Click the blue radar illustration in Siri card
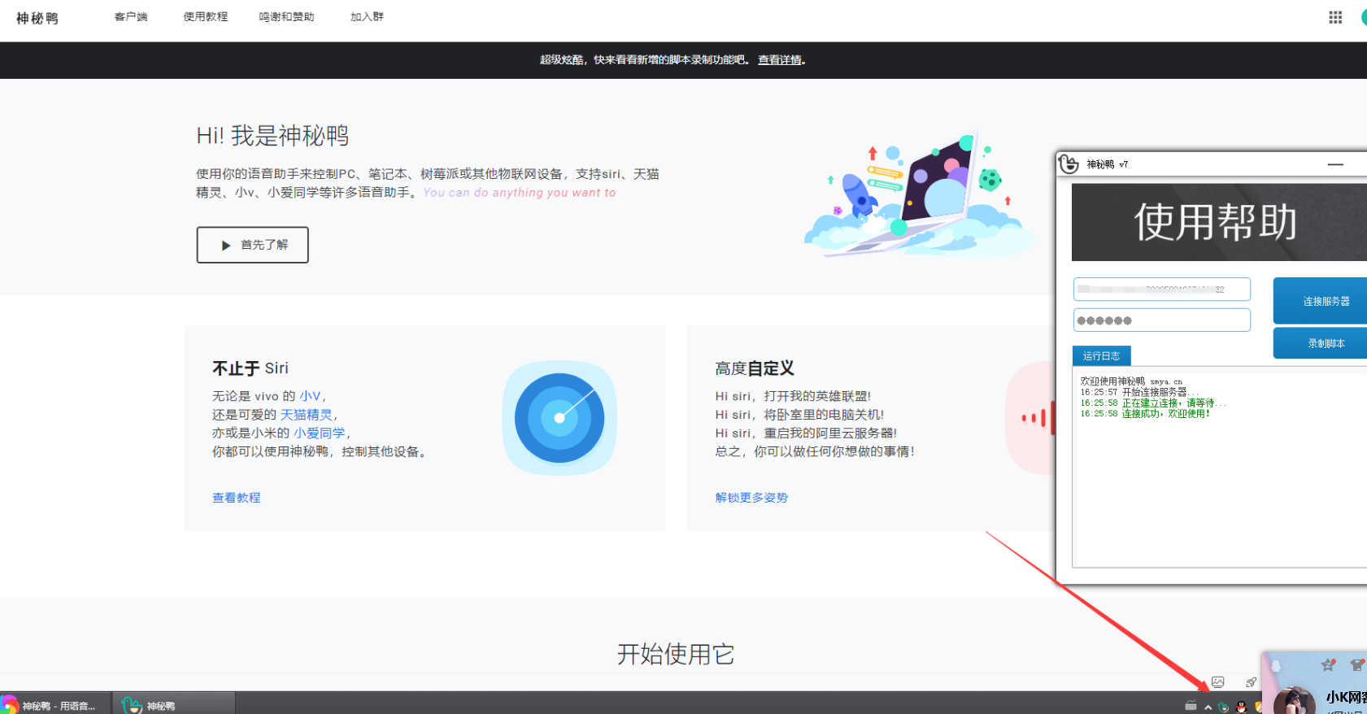 (x=559, y=418)
